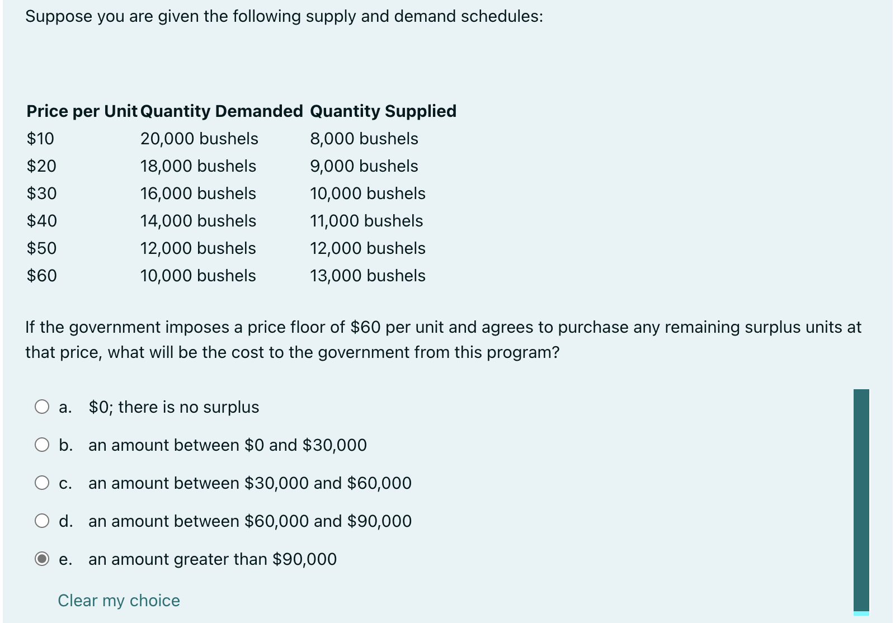Select radio button for option a

tap(43, 407)
